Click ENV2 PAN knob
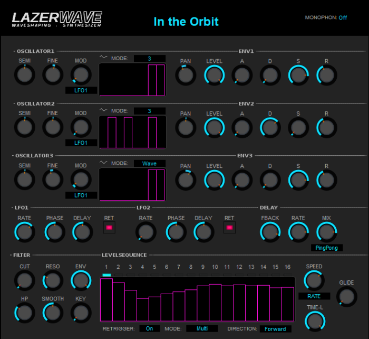The image size is (369, 339). 186,128
